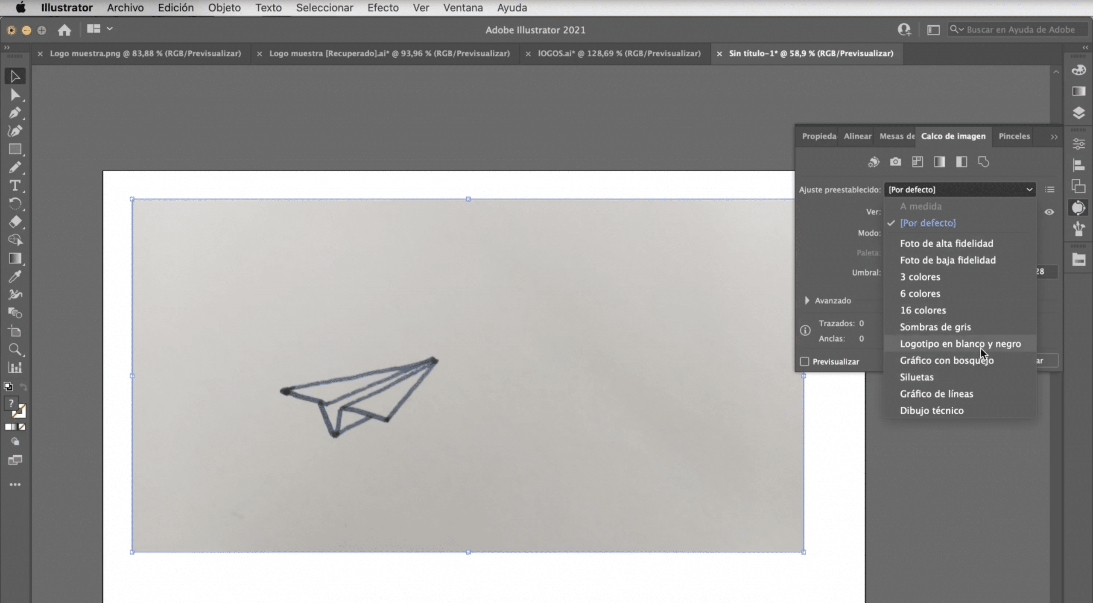Expand the Avanzado section
This screenshot has width=1093, height=603.
coord(807,300)
